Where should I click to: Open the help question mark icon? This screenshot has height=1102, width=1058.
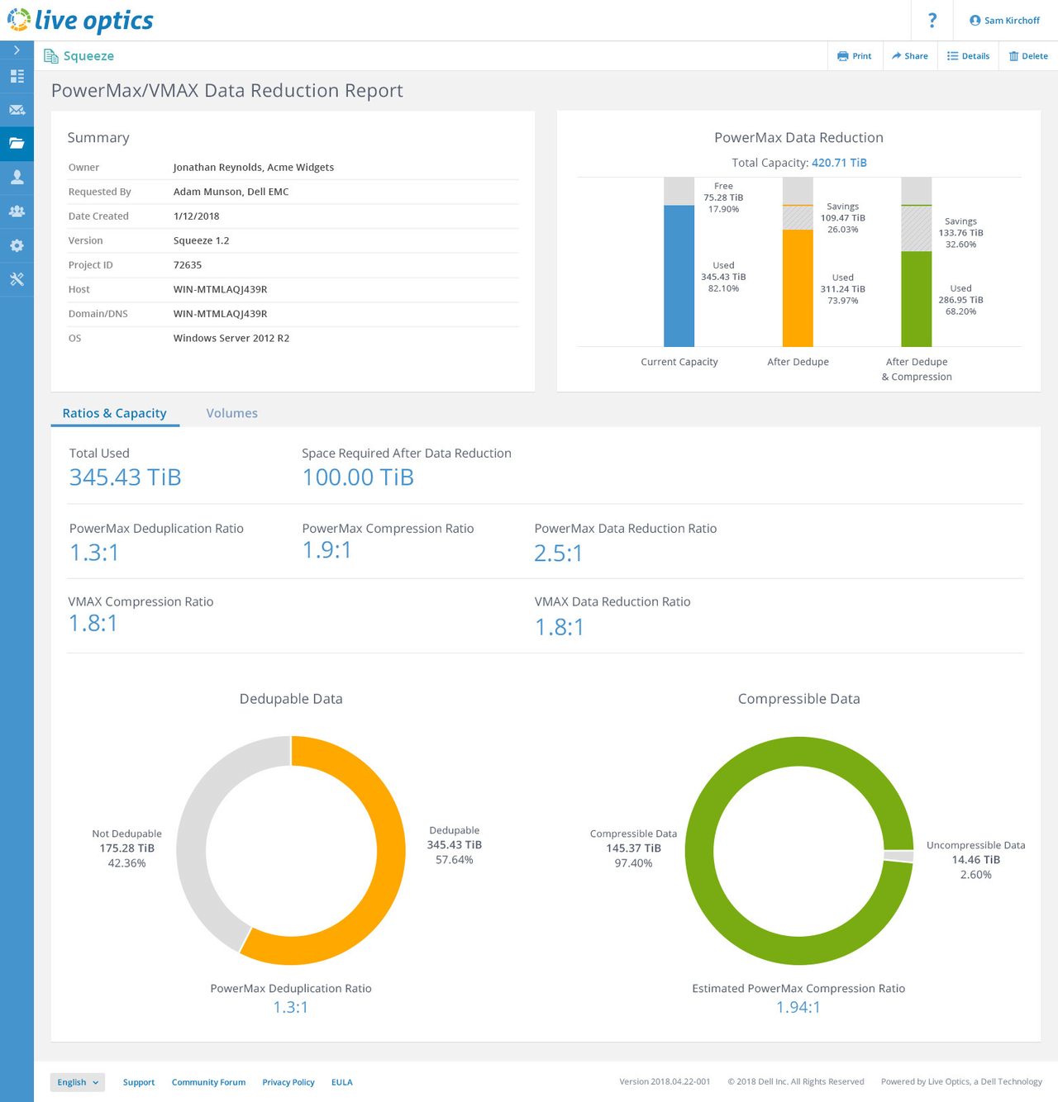tap(932, 20)
